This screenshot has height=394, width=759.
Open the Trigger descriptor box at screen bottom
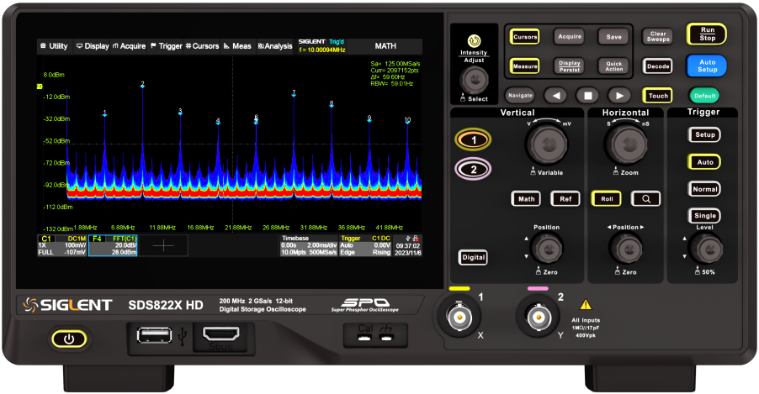pyautogui.click(x=365, y=245)
